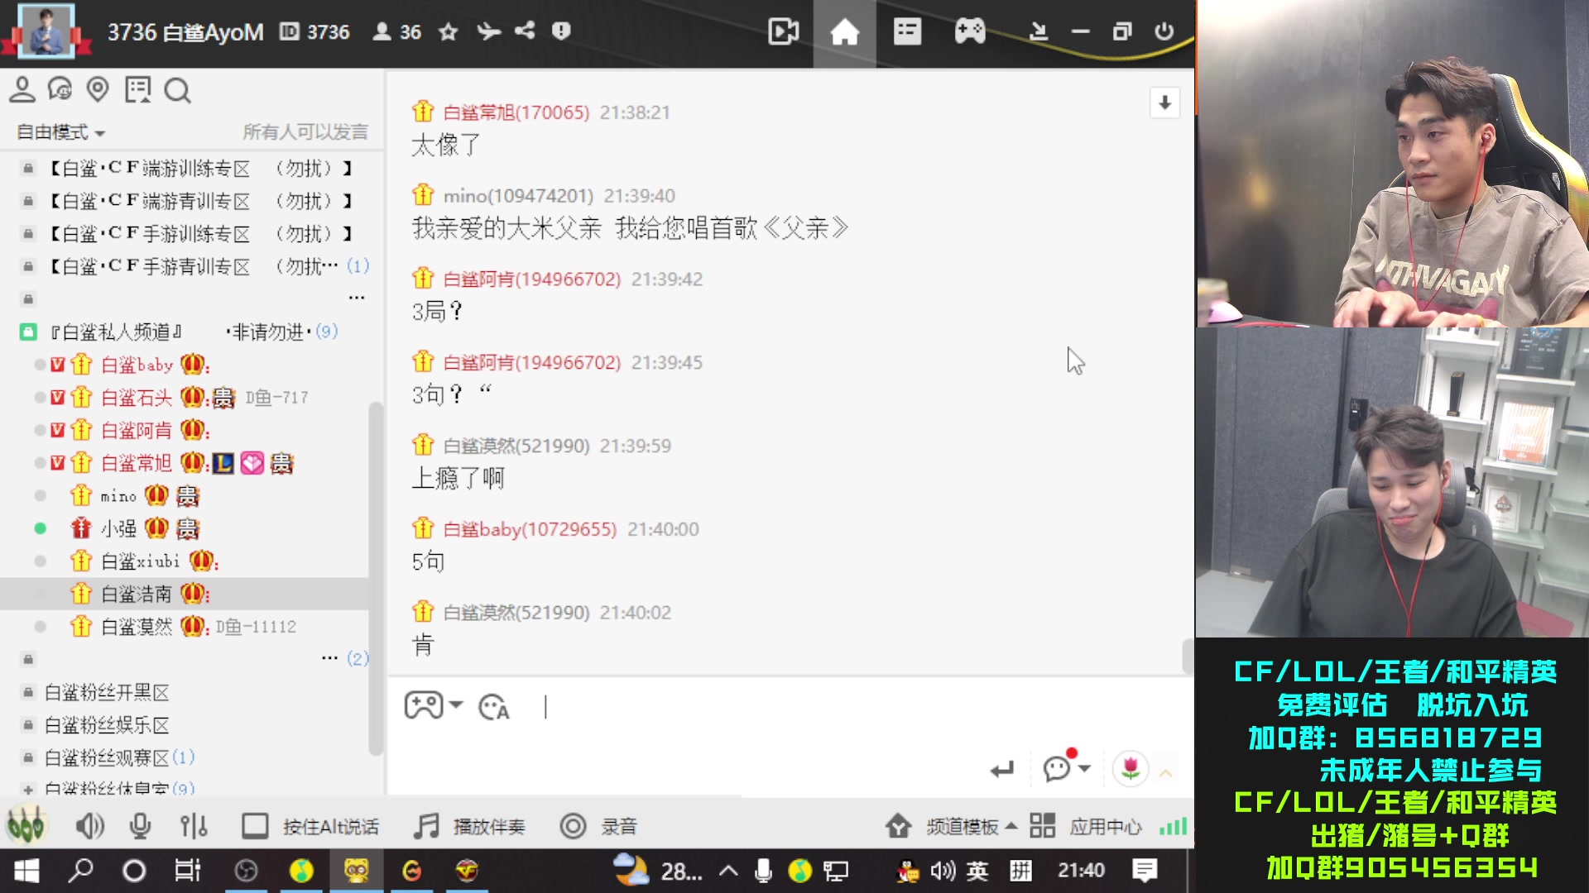The image size is (1589, 893).
Task: Open the channel search magnifier in sidebar
Action: tap(177, 91)
